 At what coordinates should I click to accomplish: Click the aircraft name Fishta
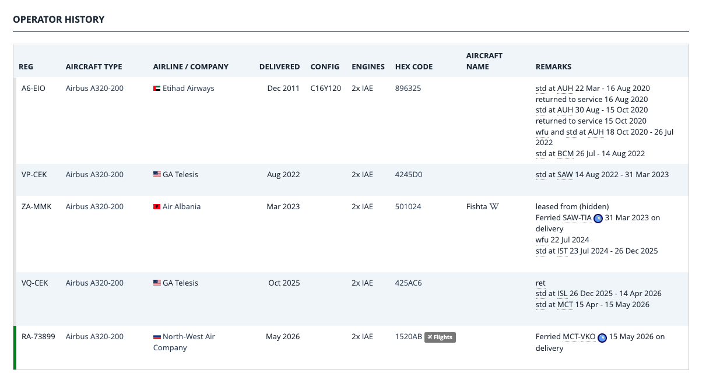pos(476,206)
